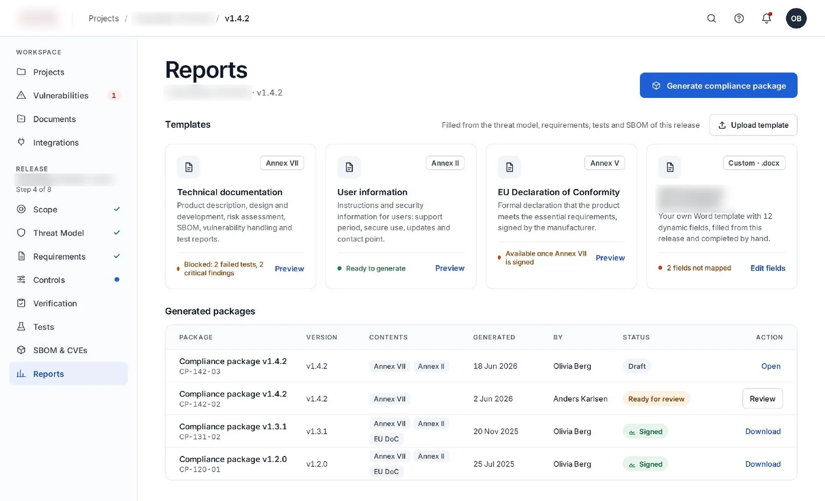Click the 18 Jun 2026 date cell
Screen dimensions: 825x501
coord(495,366)
